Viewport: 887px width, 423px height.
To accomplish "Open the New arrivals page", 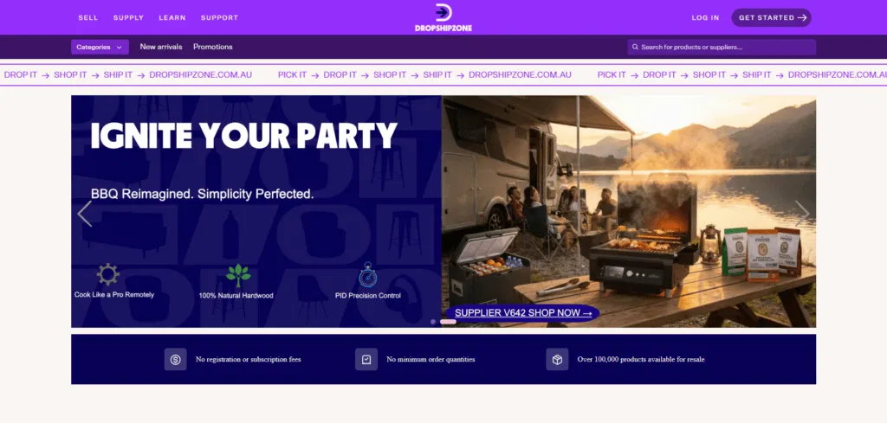I will point(161,47).
